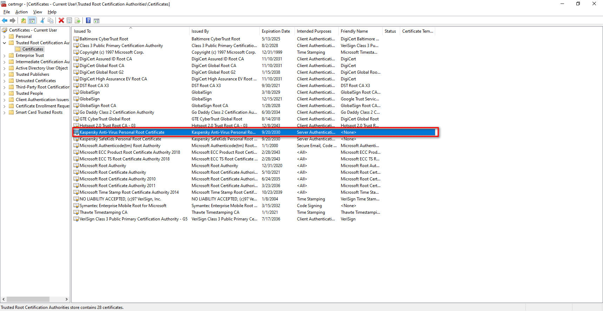Click the Certificates subfolder icon
The image size is (603, 311).
pyautogui.click(x=18, y=49)
